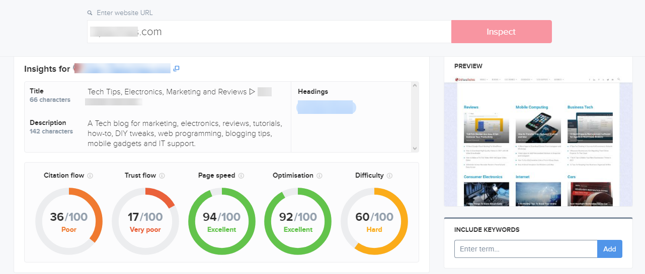This screenshot has width=645, height=274.
Task: Focus the website URL input field
Action: pos(269,32)
